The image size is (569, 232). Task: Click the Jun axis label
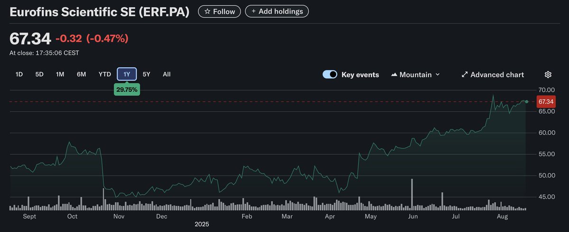point(413,216)
